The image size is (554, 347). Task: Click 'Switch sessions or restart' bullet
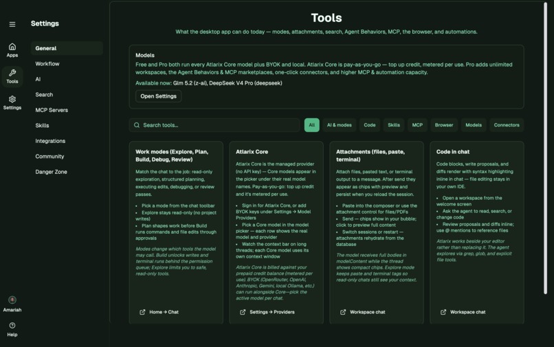coord(370,238)
